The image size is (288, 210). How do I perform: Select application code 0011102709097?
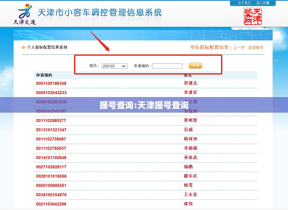(51, 139)
